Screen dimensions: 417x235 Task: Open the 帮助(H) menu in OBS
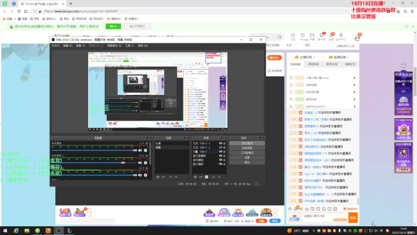pos(143,46)
